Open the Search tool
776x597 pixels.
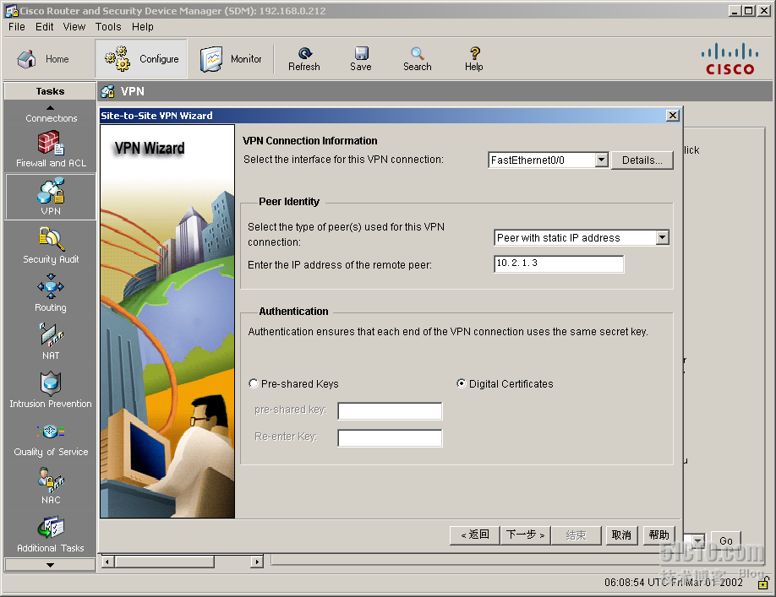[x=418, y=59]
